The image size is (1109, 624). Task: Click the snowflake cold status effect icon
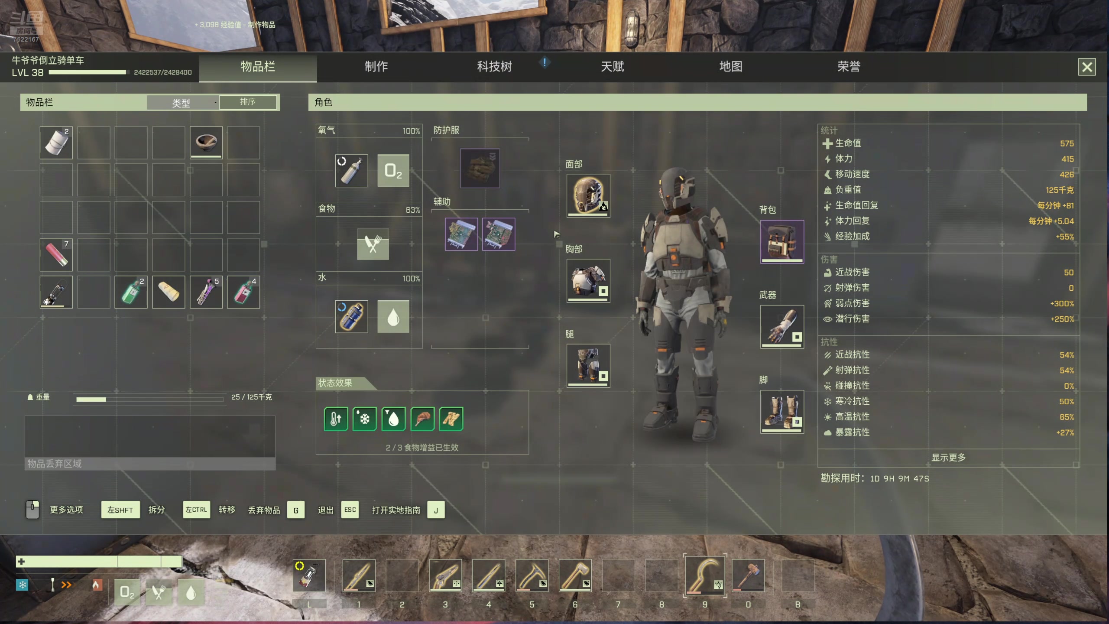click(365, 419)
